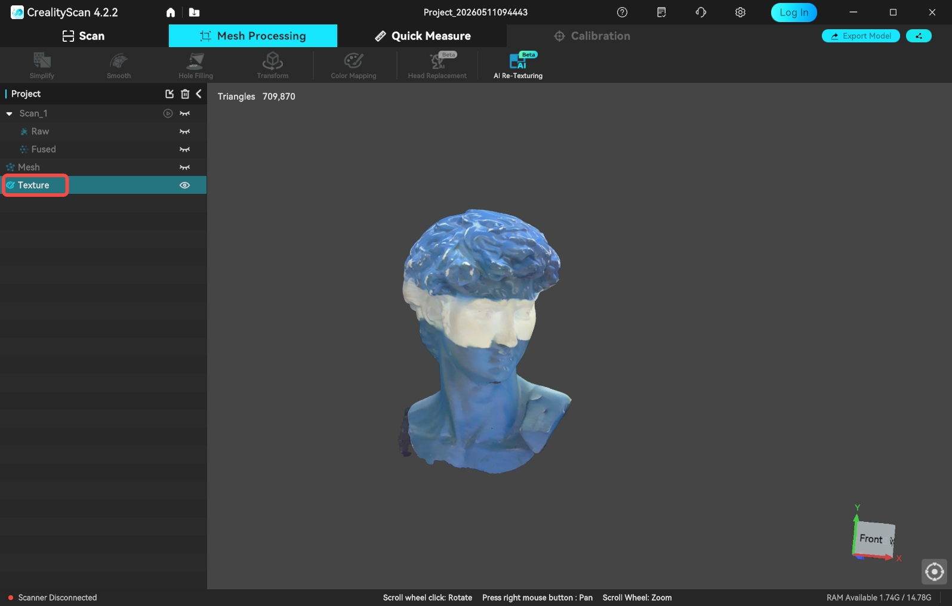The image size is (952, 606).
Task: Export the project with the Project panel icon
Action: point(170,94)
